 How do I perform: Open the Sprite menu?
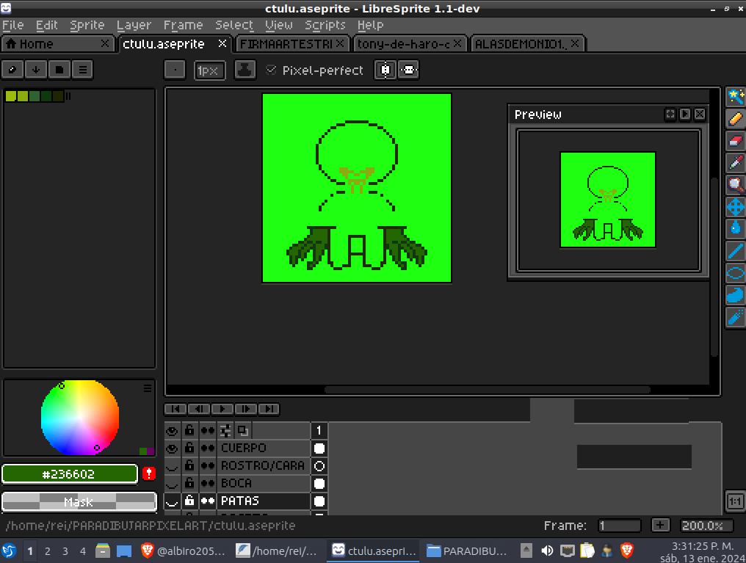tap(87, 25)
